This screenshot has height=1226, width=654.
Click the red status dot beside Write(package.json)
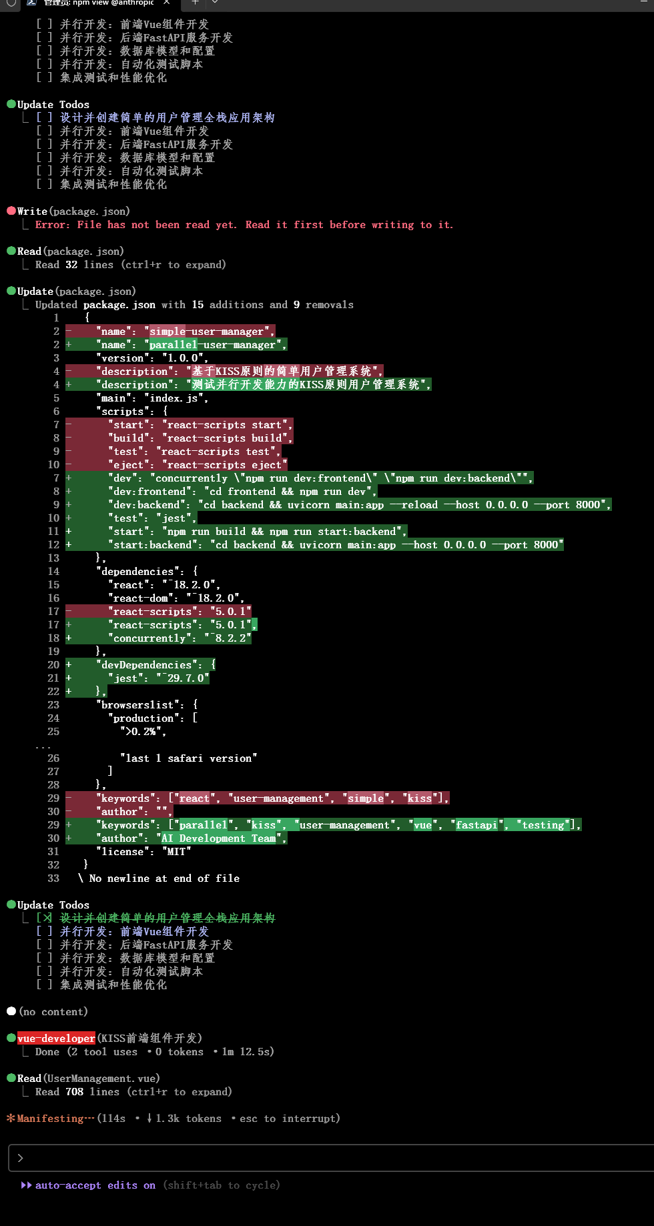tap(11, 211)
